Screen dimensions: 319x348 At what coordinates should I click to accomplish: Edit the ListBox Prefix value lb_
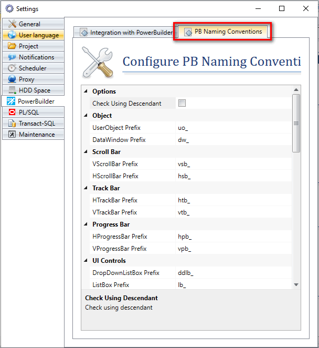233,284
